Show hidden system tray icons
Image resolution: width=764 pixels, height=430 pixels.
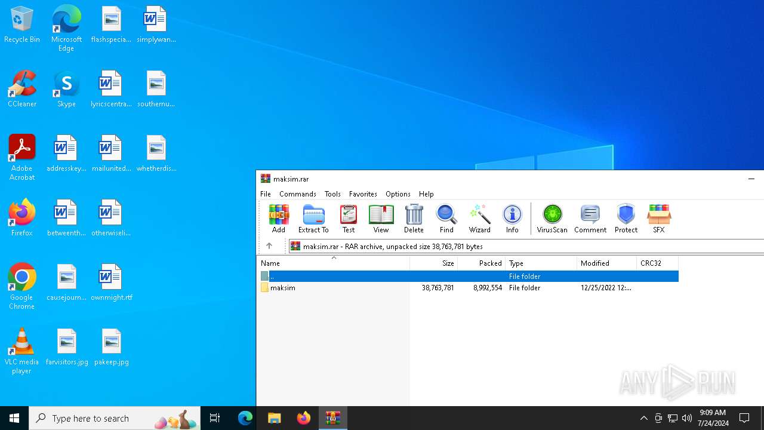click(644, 418)
